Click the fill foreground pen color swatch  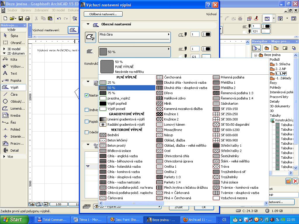(x=206, y=49)
